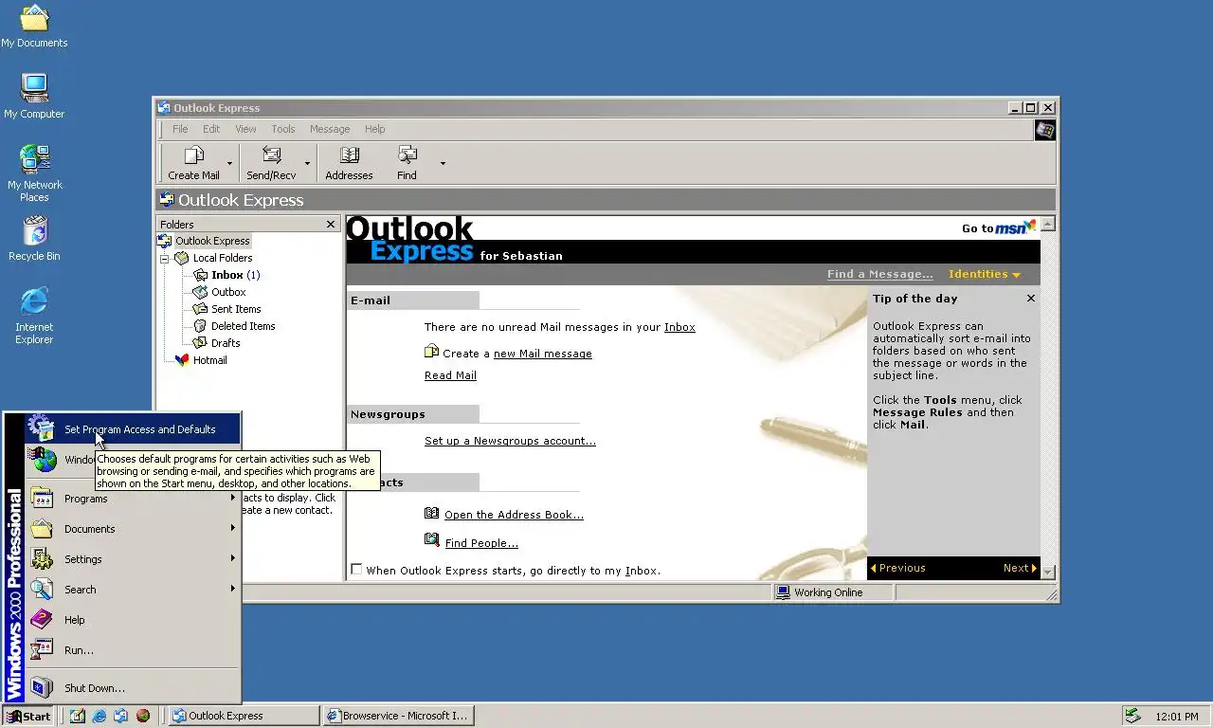This screenshot has width=1213, height=728.
Task: Open the Create Mail stationery dropdown arrow
Action: coord(229,163)
